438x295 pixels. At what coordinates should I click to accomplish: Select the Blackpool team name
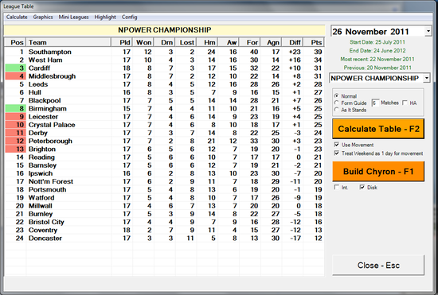click(x=45, y=100)
